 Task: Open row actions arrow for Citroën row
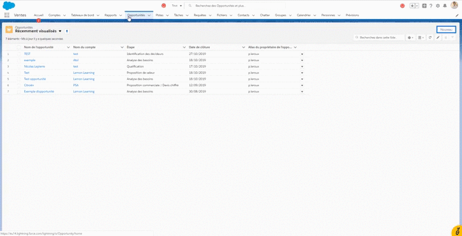(x=302, y=85)
